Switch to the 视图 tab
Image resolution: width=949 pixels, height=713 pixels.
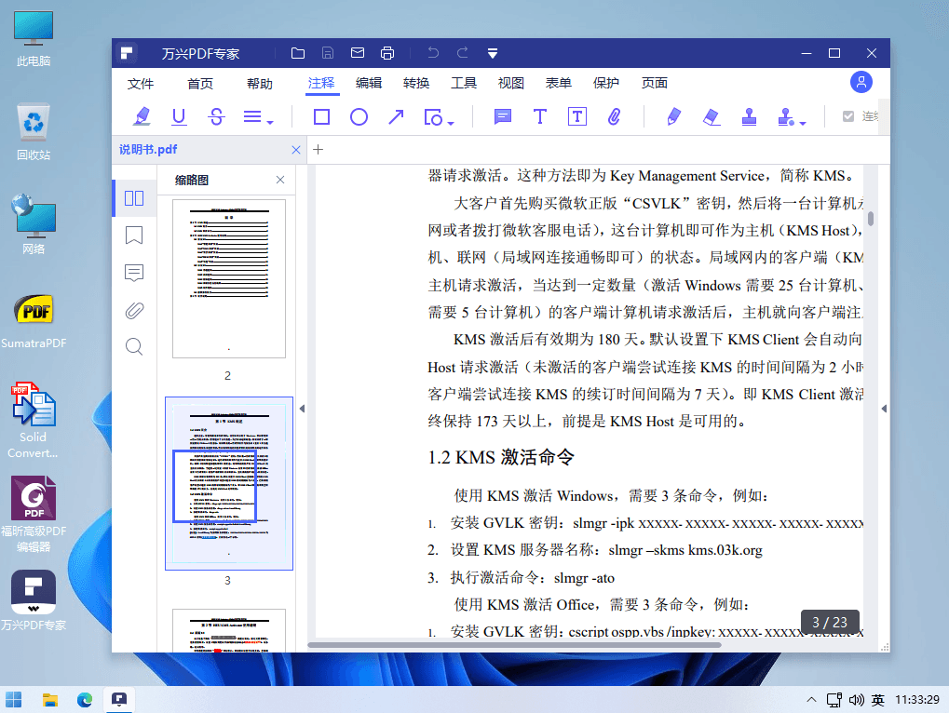coord(510,83)
